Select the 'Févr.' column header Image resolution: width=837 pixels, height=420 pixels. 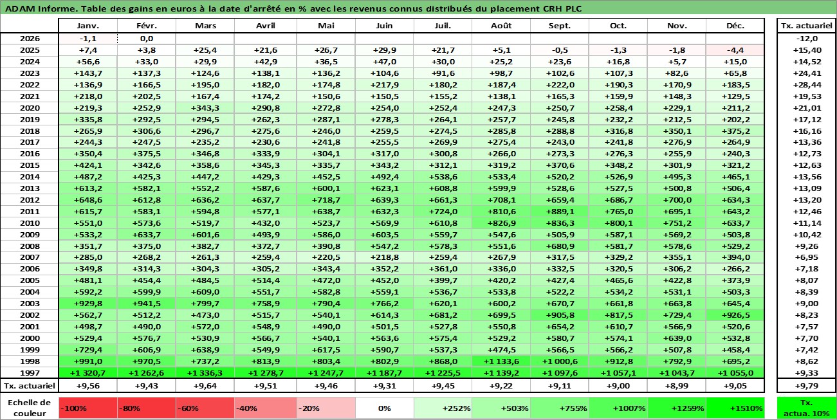coord(146,26)
